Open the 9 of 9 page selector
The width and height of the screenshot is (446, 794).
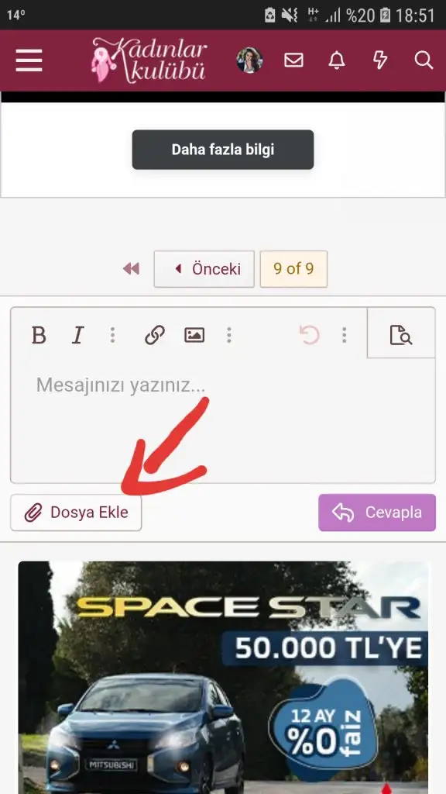293,269
